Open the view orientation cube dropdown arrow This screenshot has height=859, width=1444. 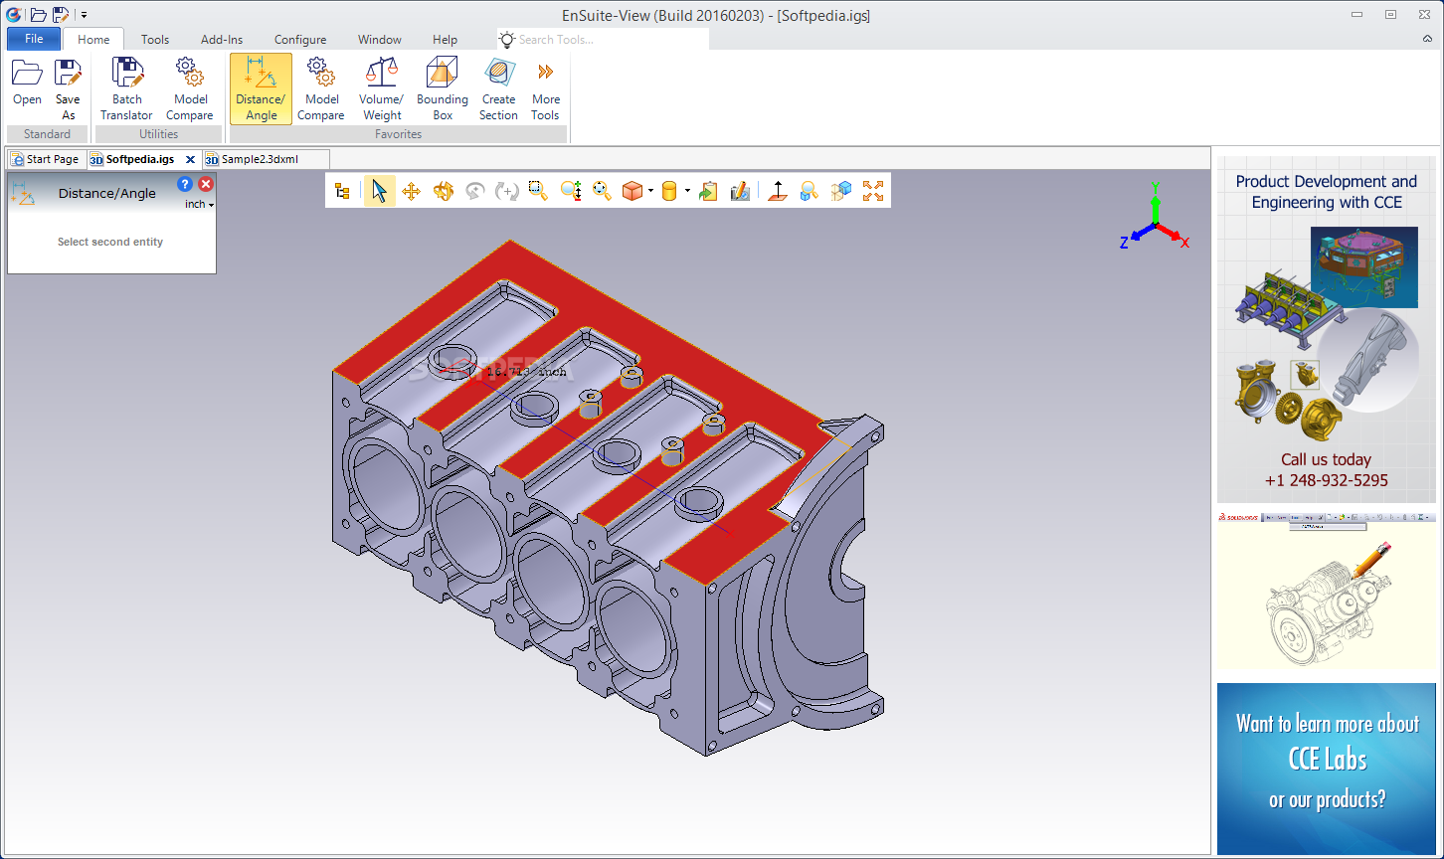click(650, 191)
